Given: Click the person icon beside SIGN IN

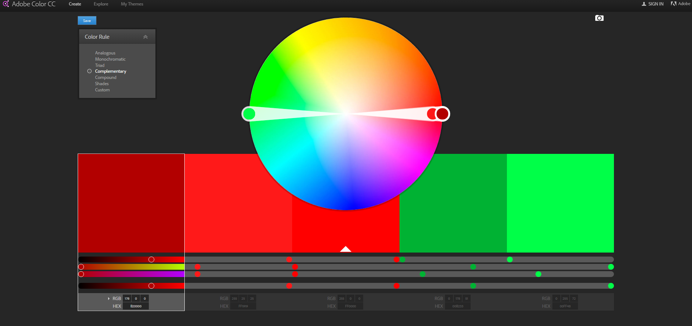Looking at the screenshot, I should coord(644,4).
